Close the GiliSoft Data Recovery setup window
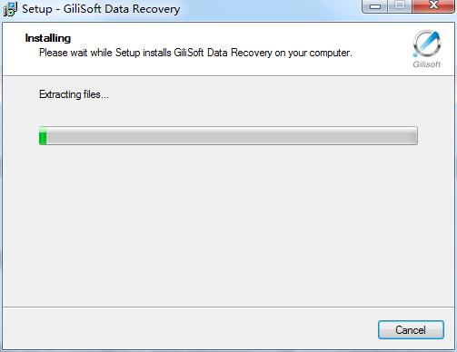 pos(433,6)
